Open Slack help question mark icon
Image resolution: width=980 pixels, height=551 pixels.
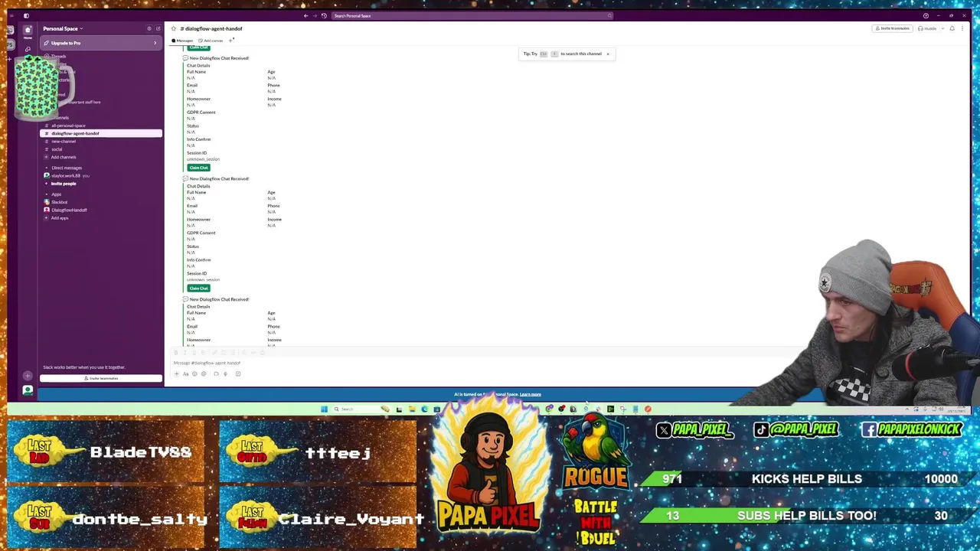tap(926, 15)
